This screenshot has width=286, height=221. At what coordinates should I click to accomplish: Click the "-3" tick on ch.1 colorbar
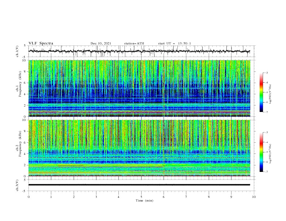(x=266, y=73)
